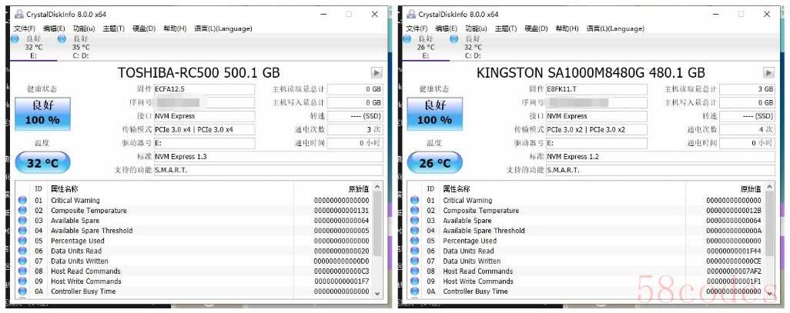Click scrollbar up arrow in KINGSTON attribute list

770,187
